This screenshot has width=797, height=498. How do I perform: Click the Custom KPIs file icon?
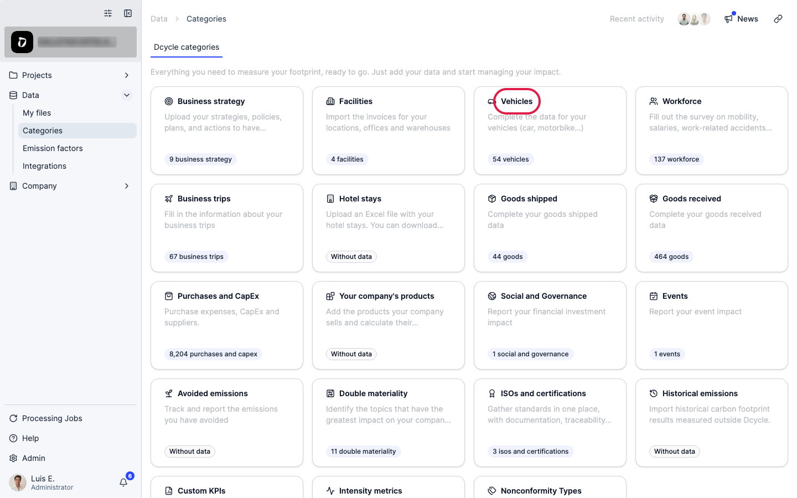coord(169,491)
